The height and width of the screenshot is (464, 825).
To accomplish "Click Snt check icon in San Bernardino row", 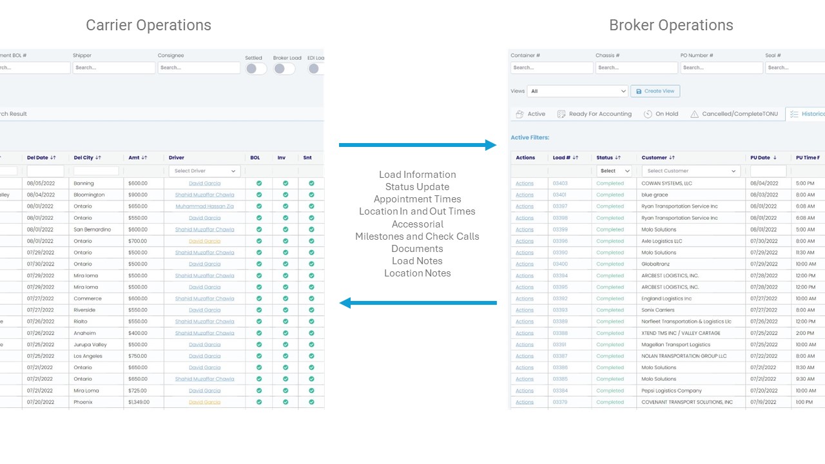I will pos(311,229).
